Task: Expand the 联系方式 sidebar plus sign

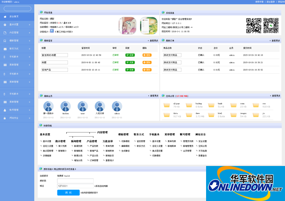Action: pyautogui.click(x=29, y=49)
